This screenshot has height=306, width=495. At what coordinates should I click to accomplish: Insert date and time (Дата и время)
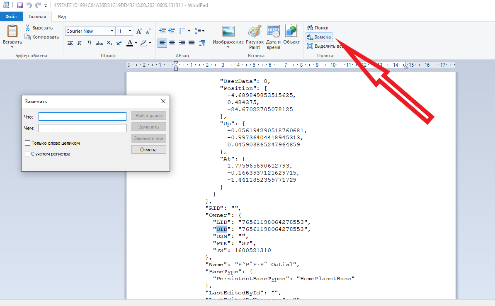click(273, 37)
